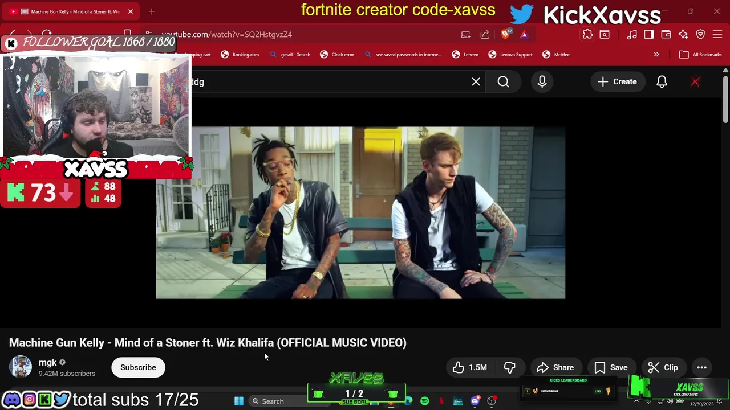Open the Lenovo Support bookmark
Viewport: 730px width, 410px height.
click(x=510, y=55)
